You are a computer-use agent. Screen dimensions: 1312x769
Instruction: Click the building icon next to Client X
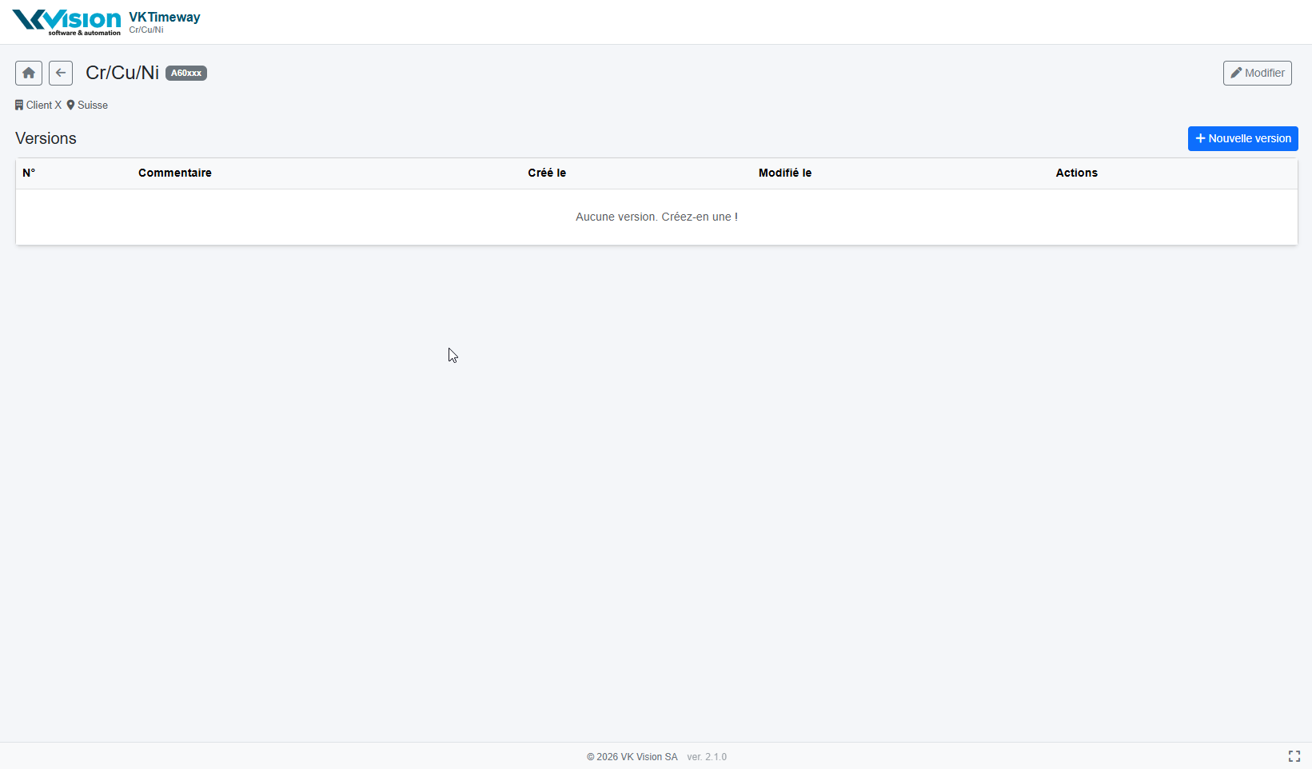pyautogui.click(x=19, y=105)
